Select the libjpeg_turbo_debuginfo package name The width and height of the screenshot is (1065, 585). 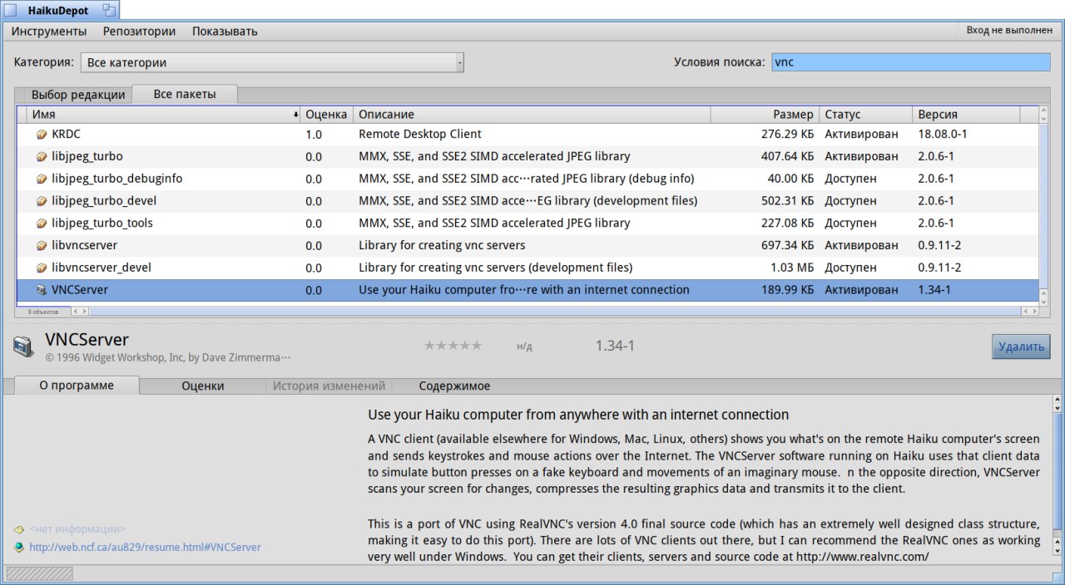pyautogui.click(x=117, y=179)
